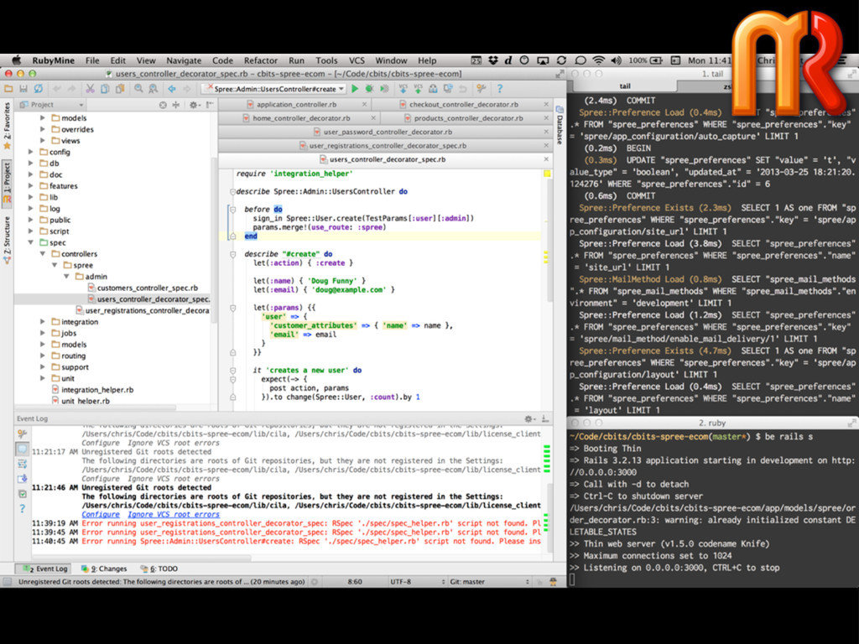Image resolution: width=859 pixels, height=644 pixels.
Task: Click the Hector inspector icon in status bar
Action: [554, 582]
